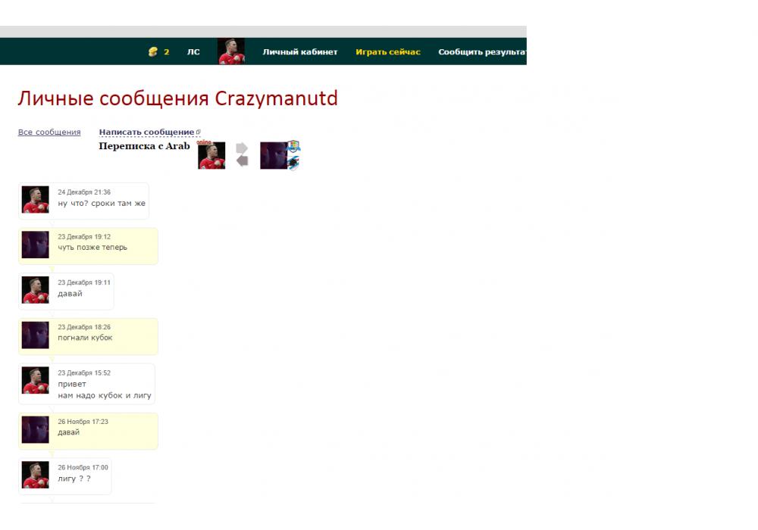
Task: Click avatar in 26 Ноября 17:00 message
Action: pyautogui.click(x=36, y=475)
